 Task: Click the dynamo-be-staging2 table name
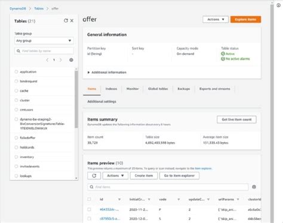tap(42, 124)
